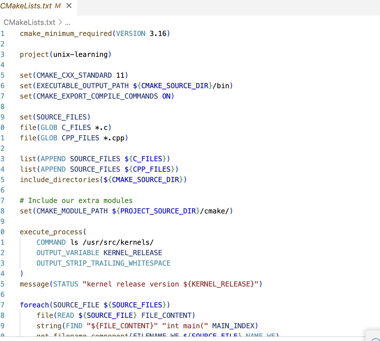The width and height of the screenshot is (380, 341).
Task: Select the CMakeLists.txt tab
Action: coord(38,6)
